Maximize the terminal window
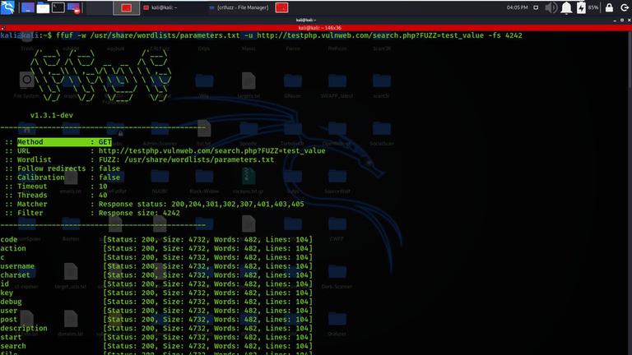Image resolution: width=632 pixels, height=355 pixels. tap(622, 20)
